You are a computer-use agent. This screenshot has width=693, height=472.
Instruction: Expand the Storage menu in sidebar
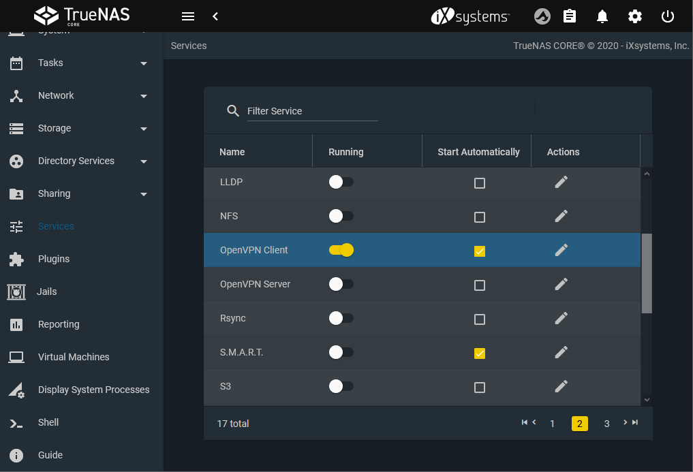pos(144,129)
